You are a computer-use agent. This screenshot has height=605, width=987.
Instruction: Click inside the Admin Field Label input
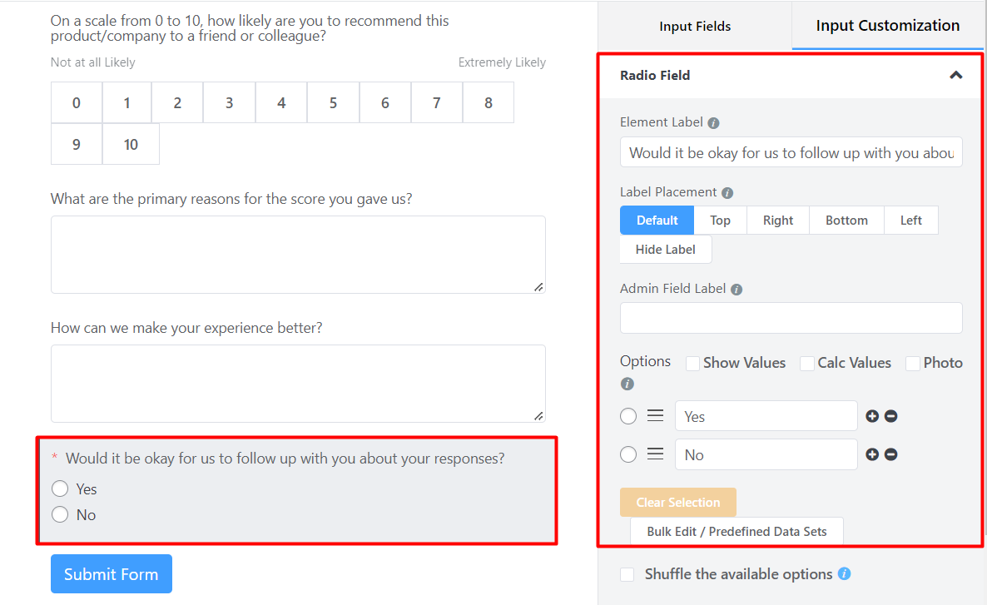click(791, 318)
